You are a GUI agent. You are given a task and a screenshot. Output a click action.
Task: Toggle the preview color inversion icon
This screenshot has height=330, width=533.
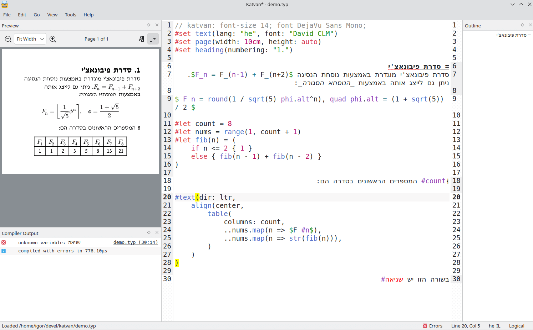pos(141,39)
